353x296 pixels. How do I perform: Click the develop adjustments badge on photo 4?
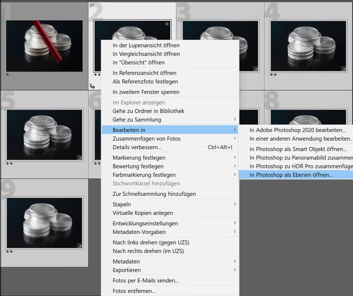click(343, 69)
